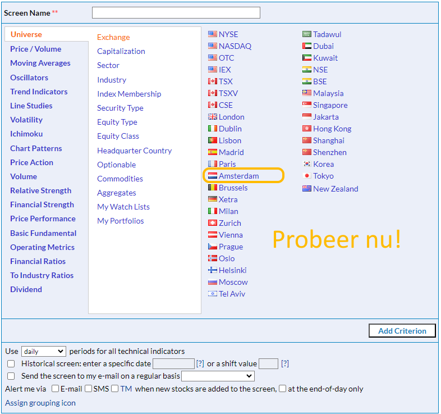Viewport: 441px width, 414px height.
Task: Click the US flag icon beside NYSE
Action: (x=212, y=34)
